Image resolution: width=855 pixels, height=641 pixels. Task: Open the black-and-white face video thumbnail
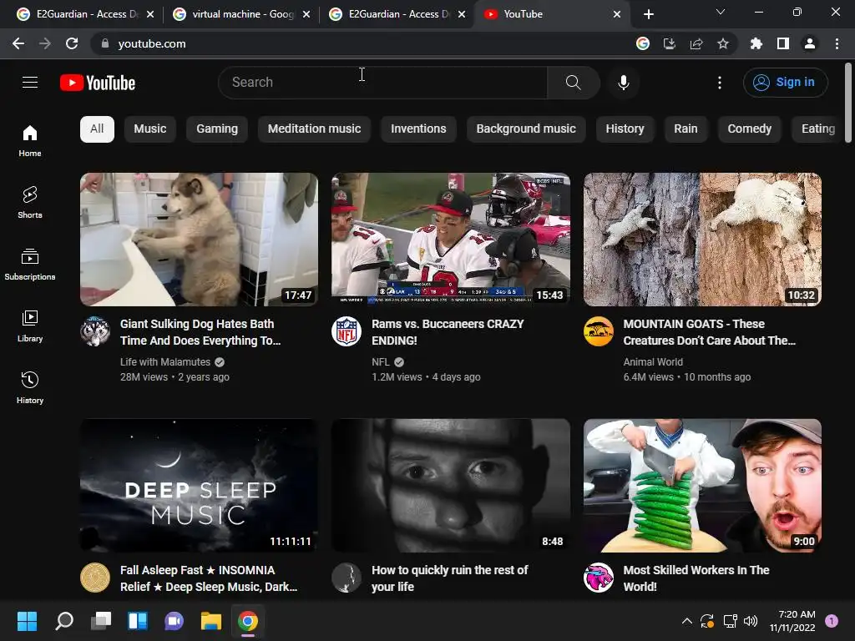pos(451,485)
